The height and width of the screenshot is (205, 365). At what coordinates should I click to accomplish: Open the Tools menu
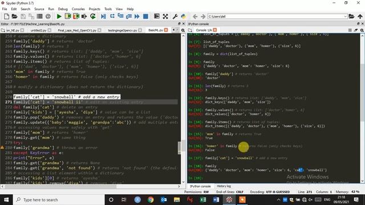tap(108, 9)
